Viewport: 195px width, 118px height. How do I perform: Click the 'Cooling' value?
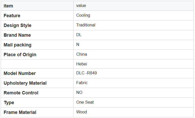tap(83, 15)
